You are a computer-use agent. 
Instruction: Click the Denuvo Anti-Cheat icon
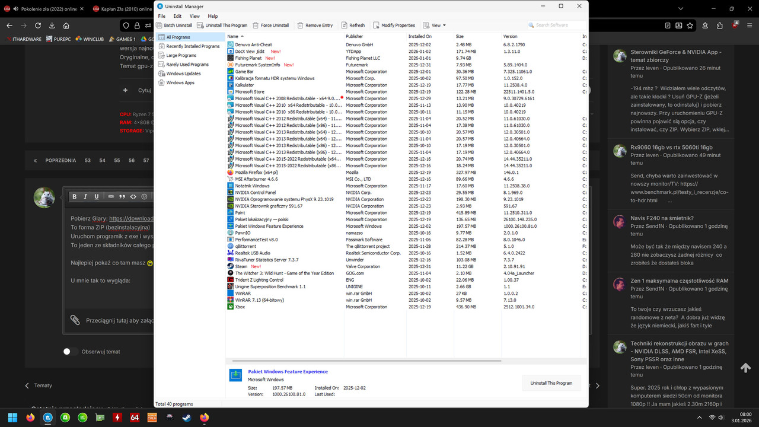(231, 44)
